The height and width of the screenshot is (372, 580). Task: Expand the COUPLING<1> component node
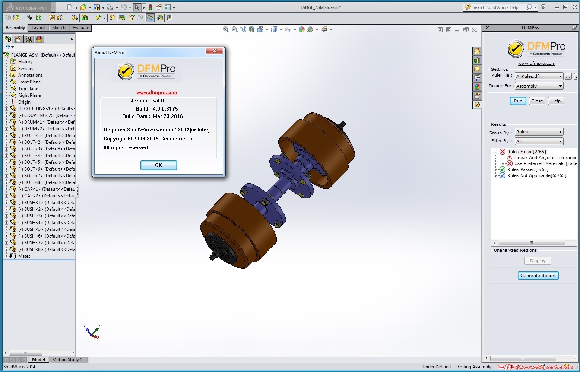tap(6, 109)
